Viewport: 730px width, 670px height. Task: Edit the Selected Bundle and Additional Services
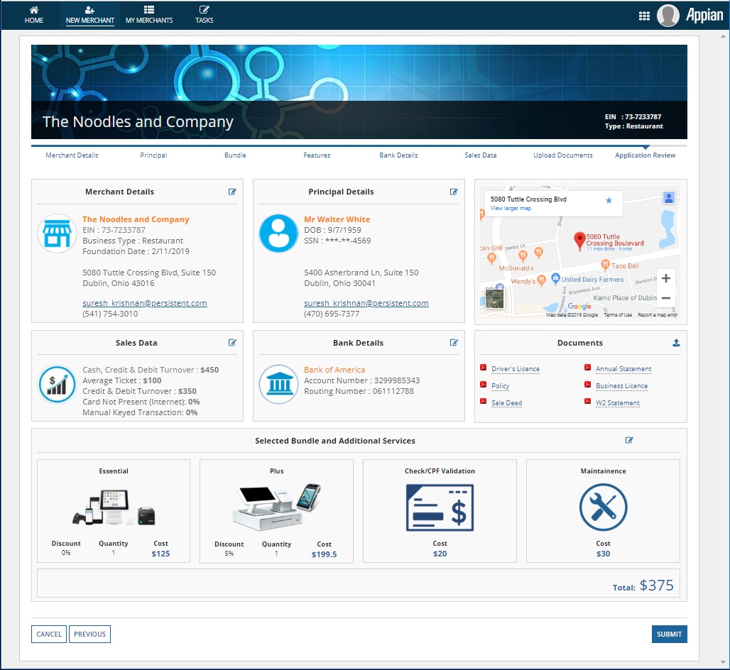628,440
